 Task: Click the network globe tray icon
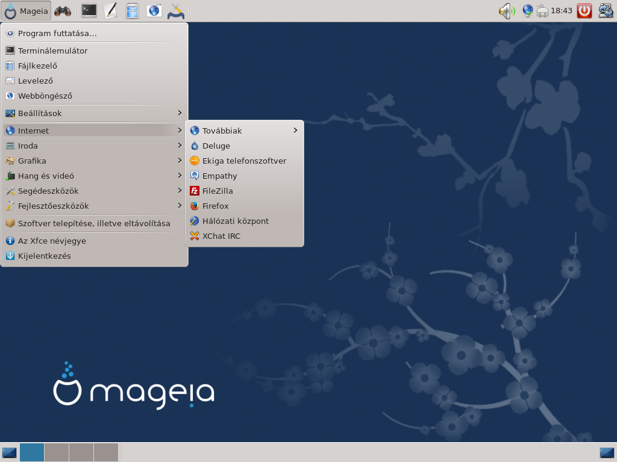pyautogui.click(x=528, y=11)
